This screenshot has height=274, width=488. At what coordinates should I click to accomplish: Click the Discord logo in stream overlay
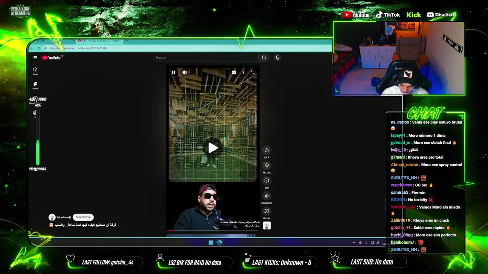tap(440, 15)
